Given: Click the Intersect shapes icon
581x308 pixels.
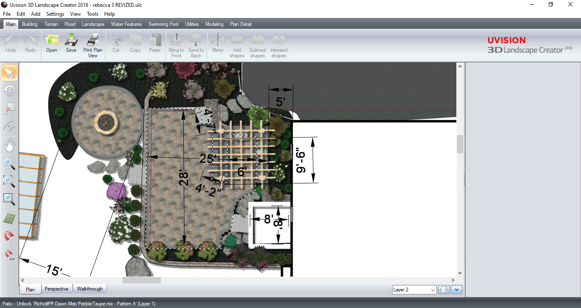Looking at the screenshot, I should (279, 46).
